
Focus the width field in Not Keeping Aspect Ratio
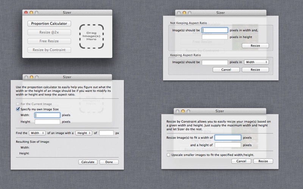coord(215,30)
